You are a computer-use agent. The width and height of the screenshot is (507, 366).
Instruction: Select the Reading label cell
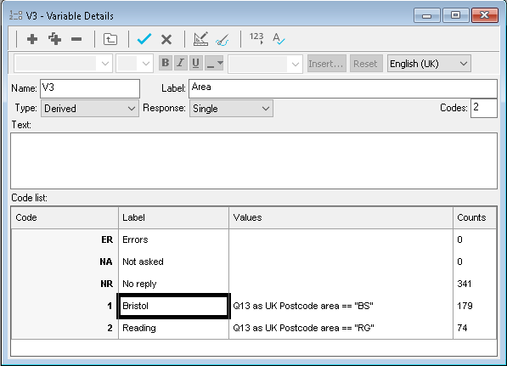click(173, 328)
